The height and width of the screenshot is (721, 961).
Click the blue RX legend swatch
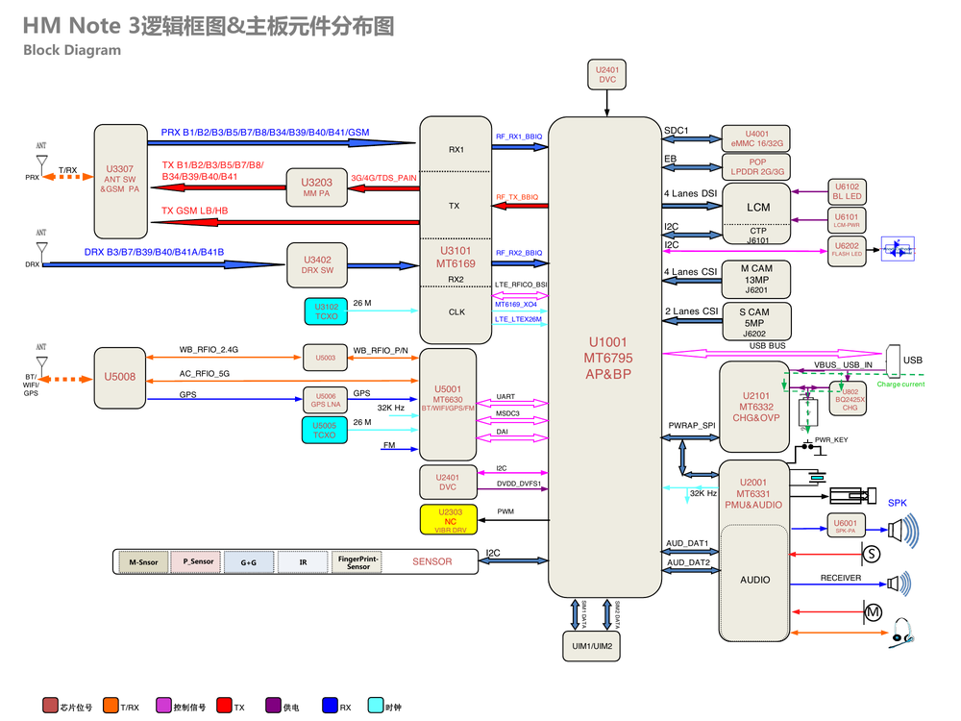(x=331, y=706)
